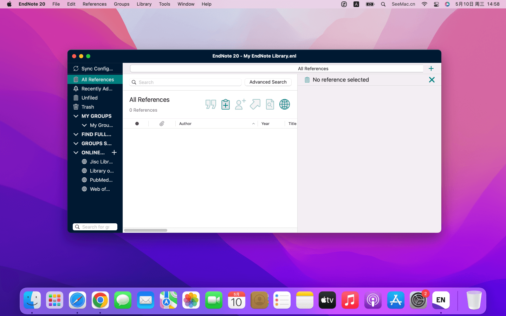This screenshot has height=316, width=506.
Task: Click the Online Search globe icon
Action: (285, 104)
